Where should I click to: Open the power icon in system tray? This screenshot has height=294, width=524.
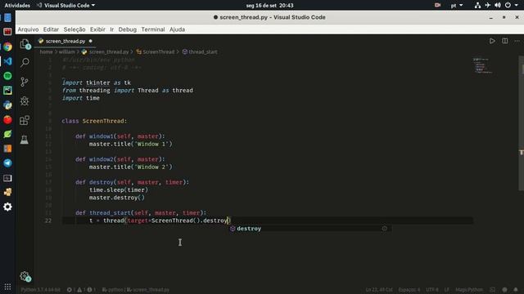(x=508, y=6)
